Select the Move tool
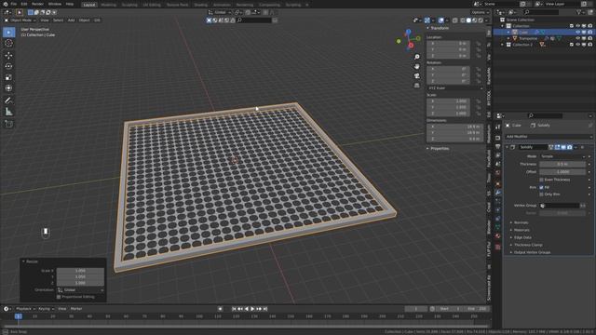The width and height of the screenshot is (596, 335). tap(8, 56)
